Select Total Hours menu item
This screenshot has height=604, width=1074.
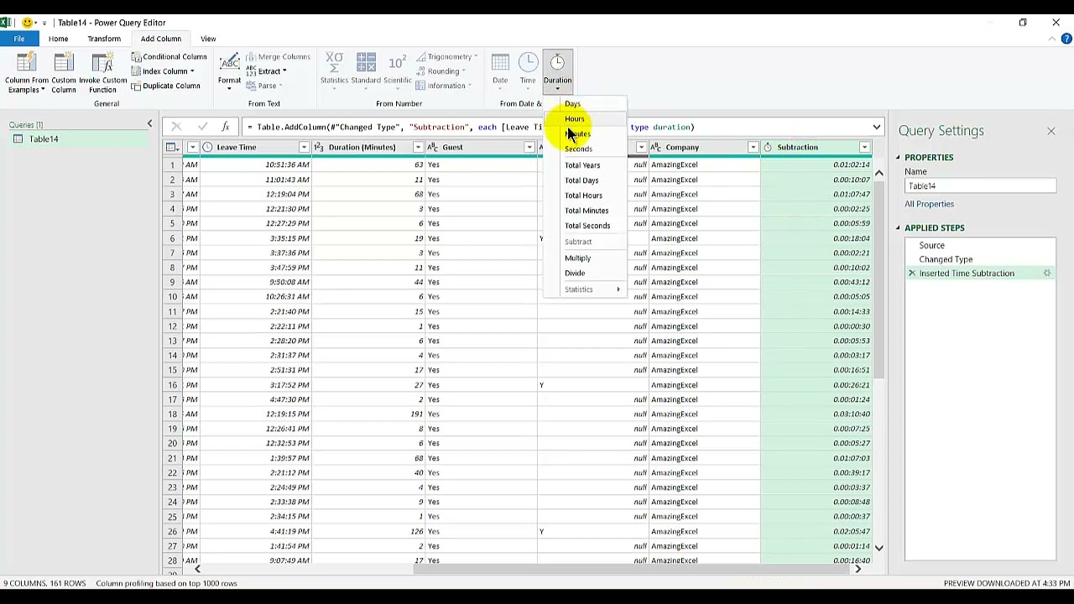[583, 195]
